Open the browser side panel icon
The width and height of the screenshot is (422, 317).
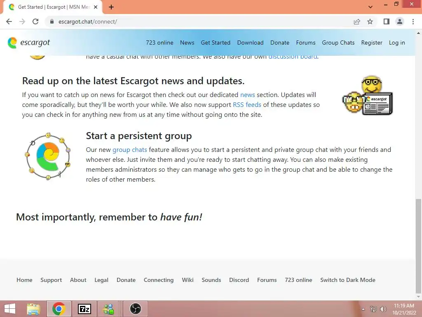coord(387,21)
